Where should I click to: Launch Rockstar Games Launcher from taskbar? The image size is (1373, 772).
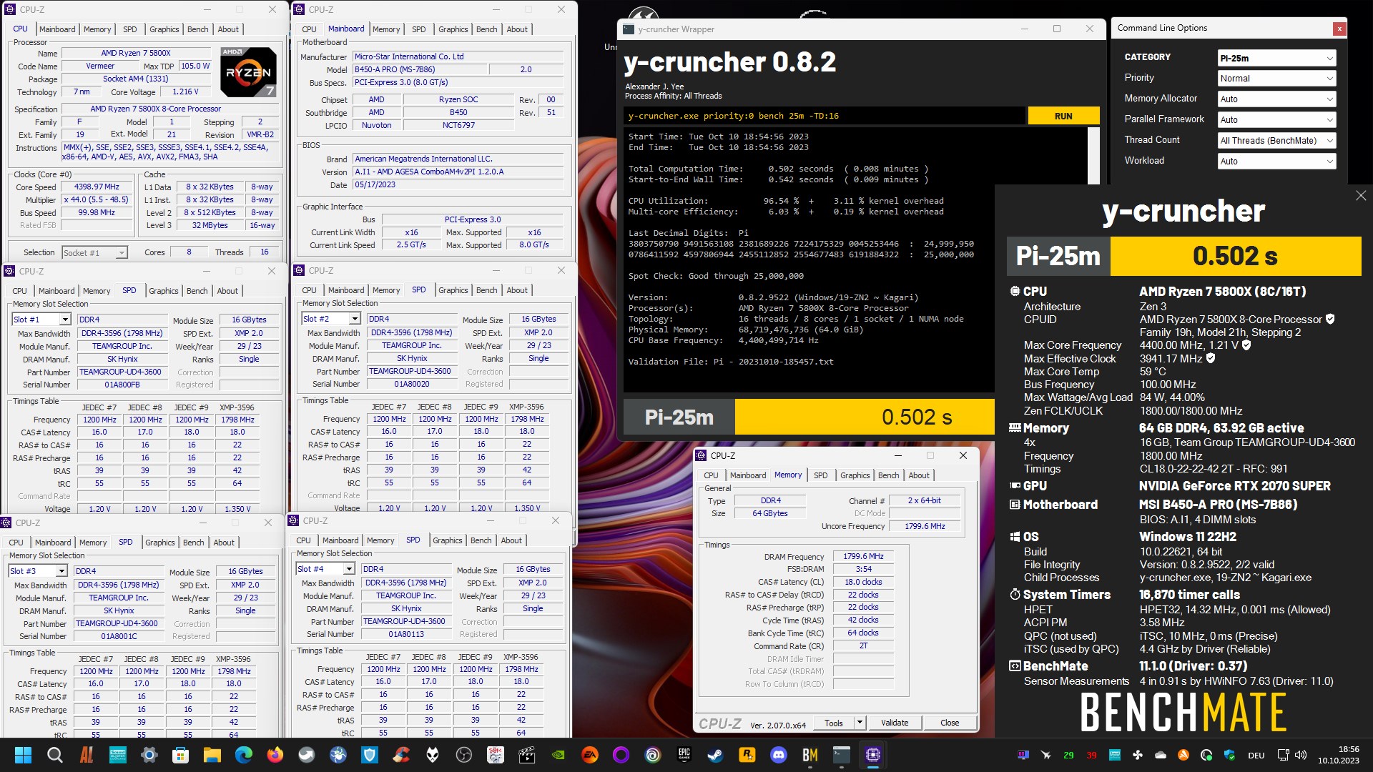click(x=747, y=755)
